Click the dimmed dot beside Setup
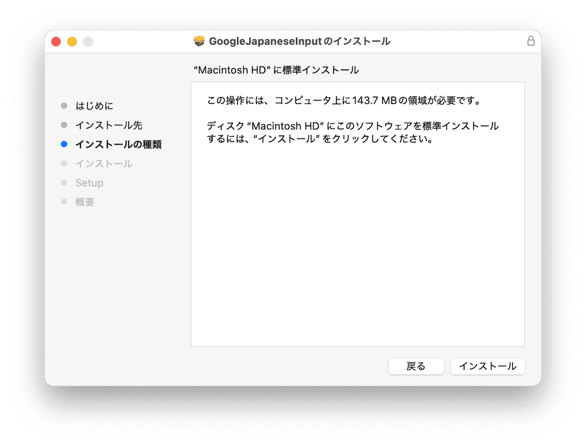The height and width of the screenshot is (445, 586). click(64, 183)
